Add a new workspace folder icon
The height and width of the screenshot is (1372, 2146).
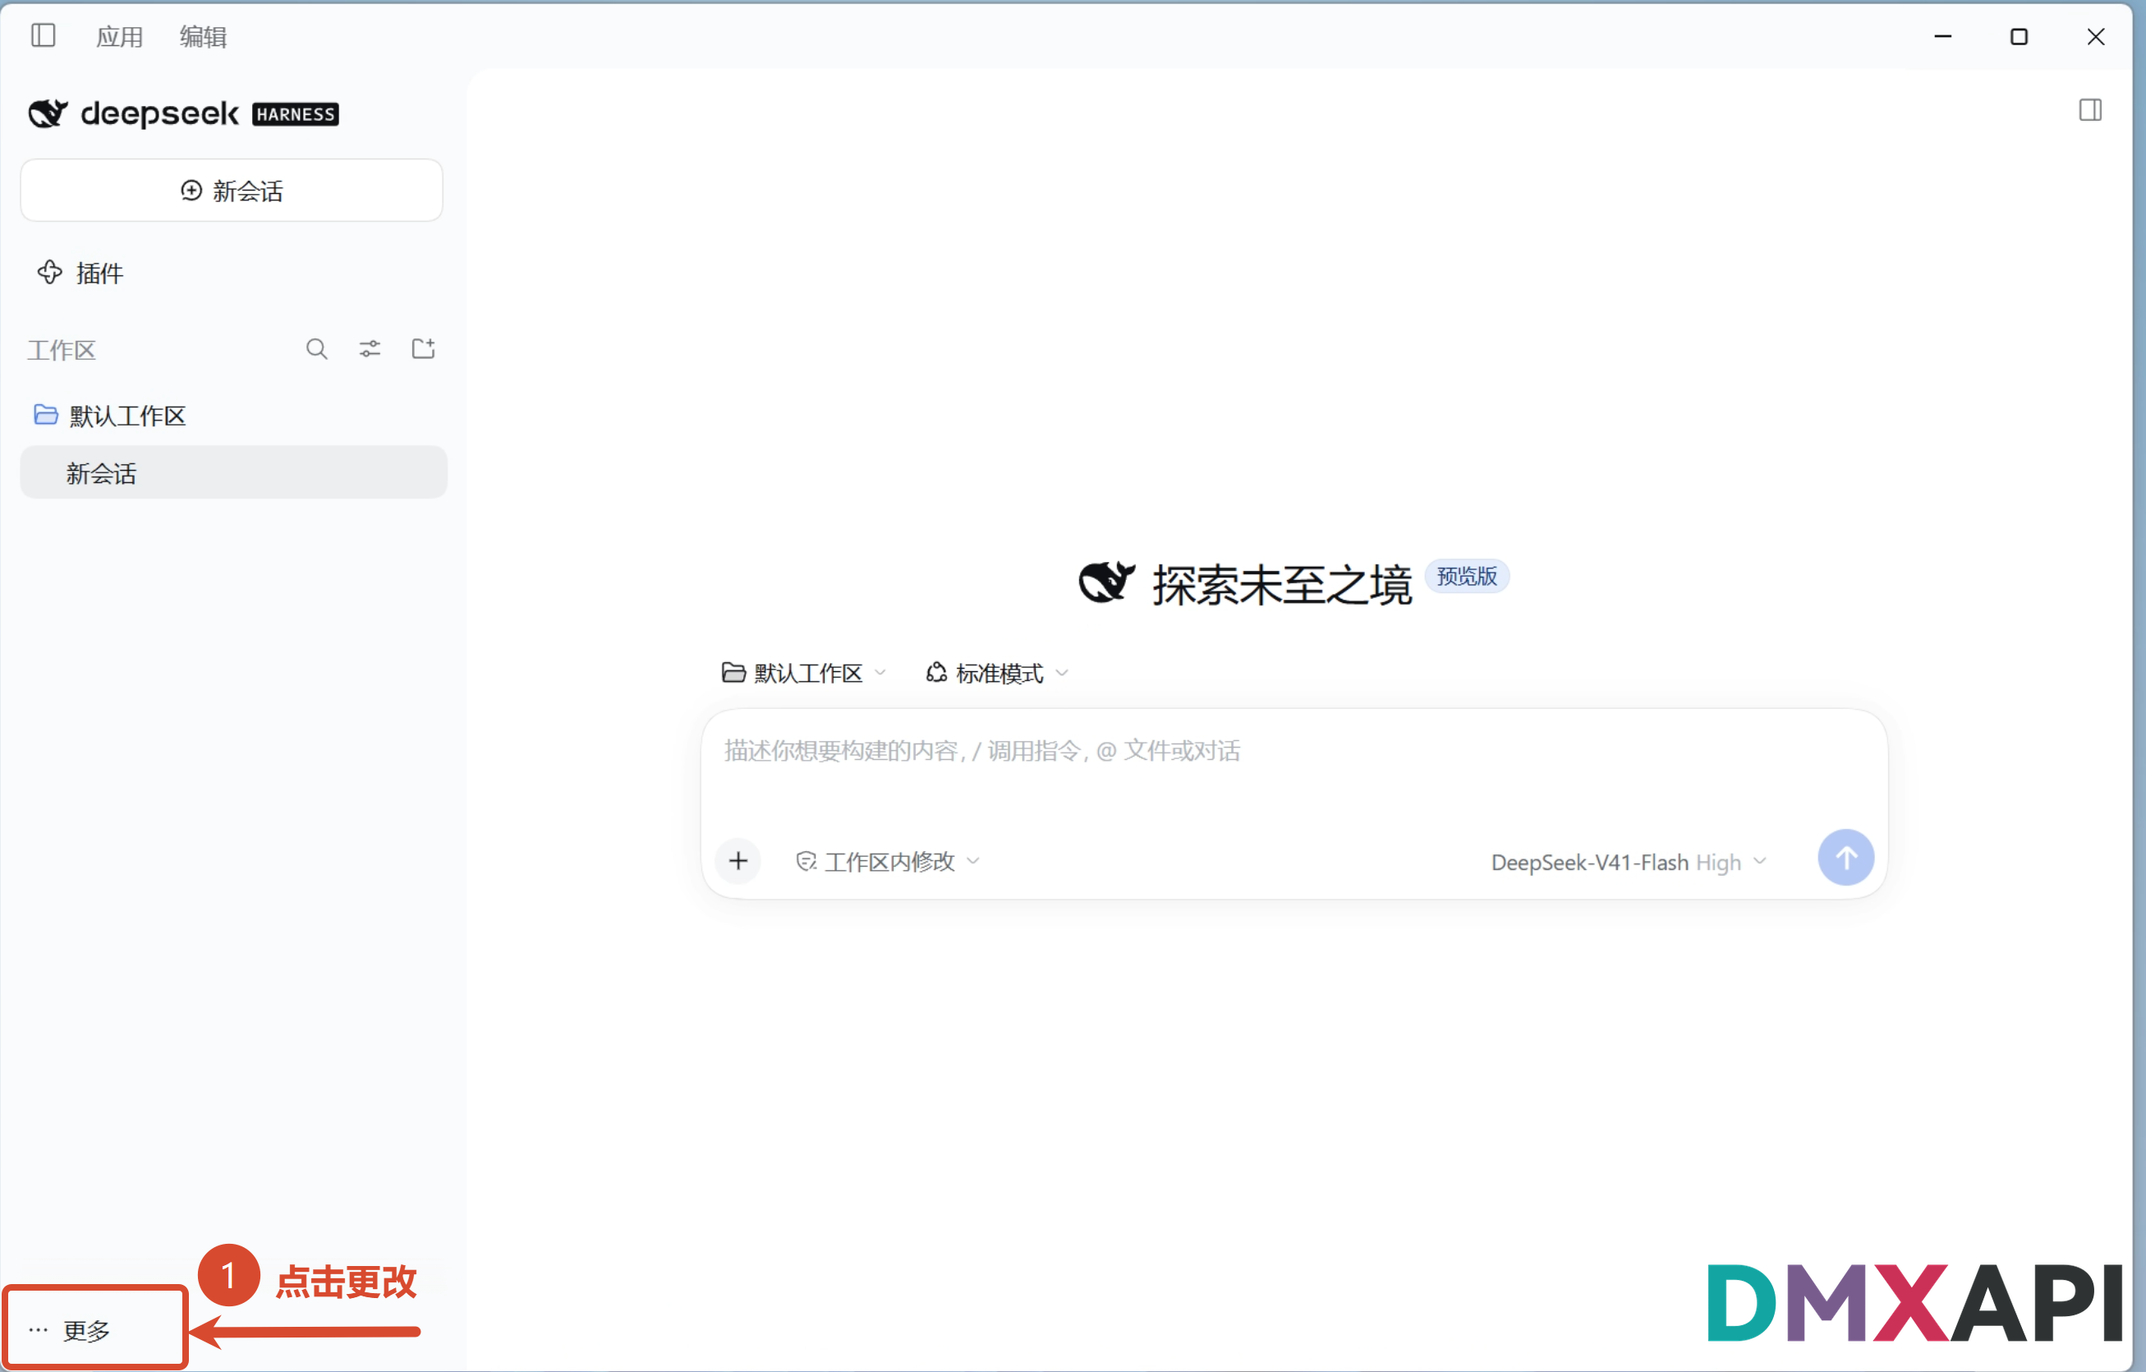pyautogui.click(x=423, y=348)
